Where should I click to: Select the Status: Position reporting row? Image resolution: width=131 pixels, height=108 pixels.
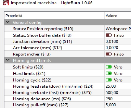click(68, 29)
